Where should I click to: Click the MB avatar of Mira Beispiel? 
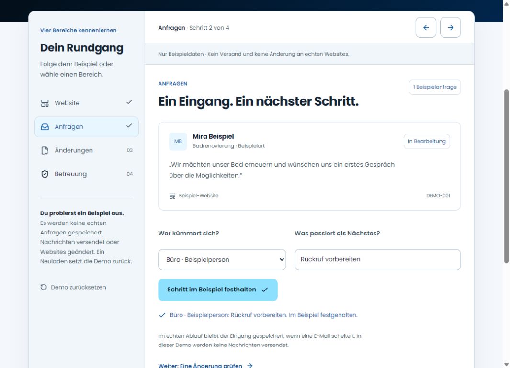coord(178,142)
